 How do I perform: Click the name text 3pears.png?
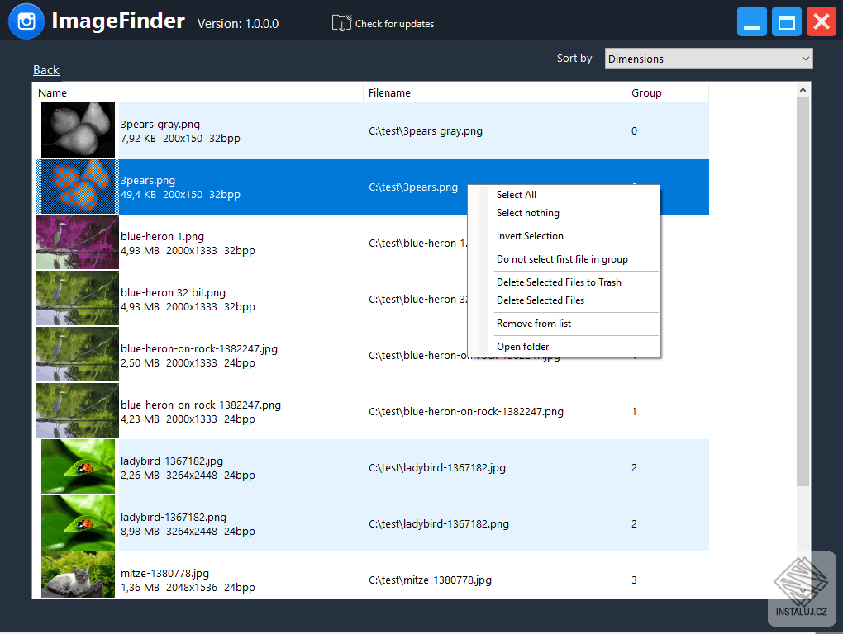tap(148, 180)
